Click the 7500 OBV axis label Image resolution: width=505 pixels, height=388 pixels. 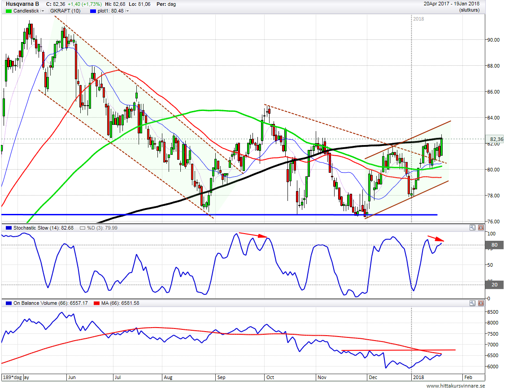pos(492,334)
